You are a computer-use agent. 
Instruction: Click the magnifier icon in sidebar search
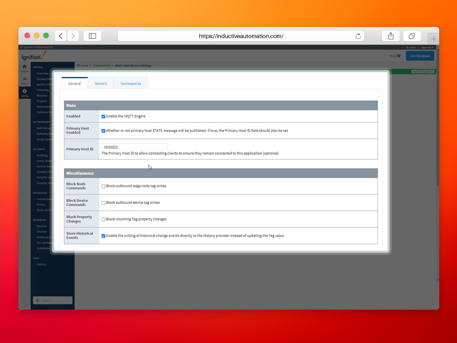[37, 300]
